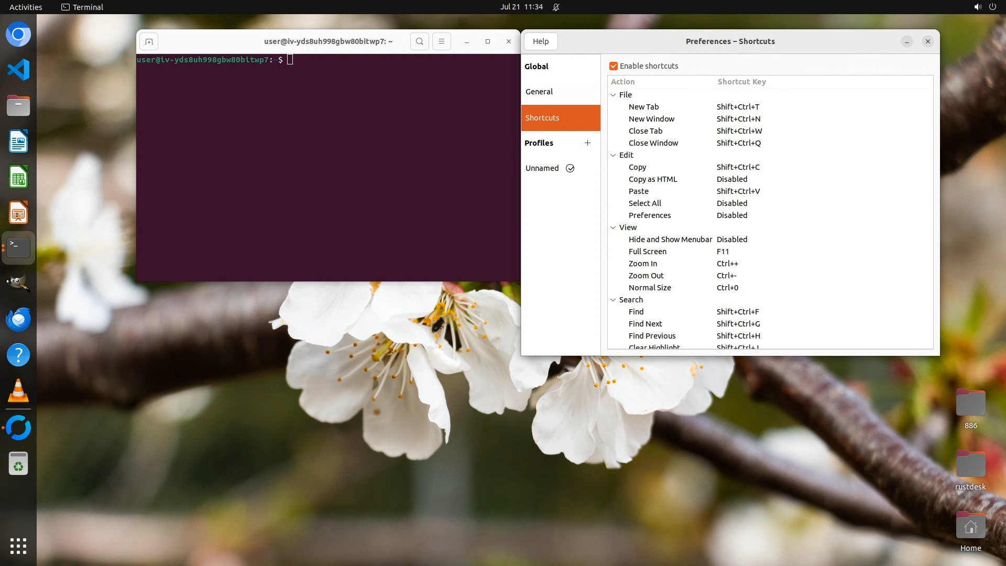1006x566 pixels.
Task: Open VLC media player from dock
Action: click(x=18, y=391)
